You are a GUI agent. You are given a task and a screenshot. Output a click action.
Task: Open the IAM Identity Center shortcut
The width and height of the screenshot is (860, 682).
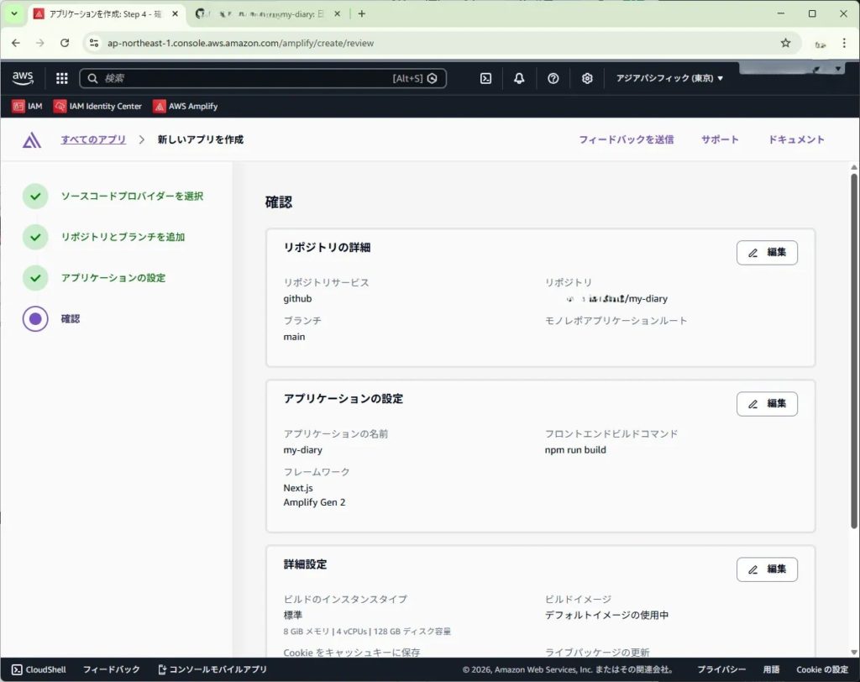coord(97,107)
